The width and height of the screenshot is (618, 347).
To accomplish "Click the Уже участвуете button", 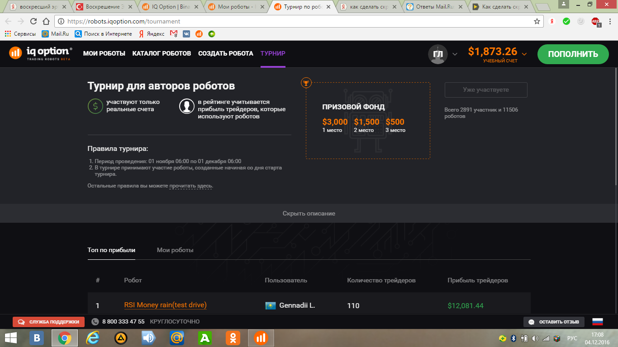I will (486, 90).
